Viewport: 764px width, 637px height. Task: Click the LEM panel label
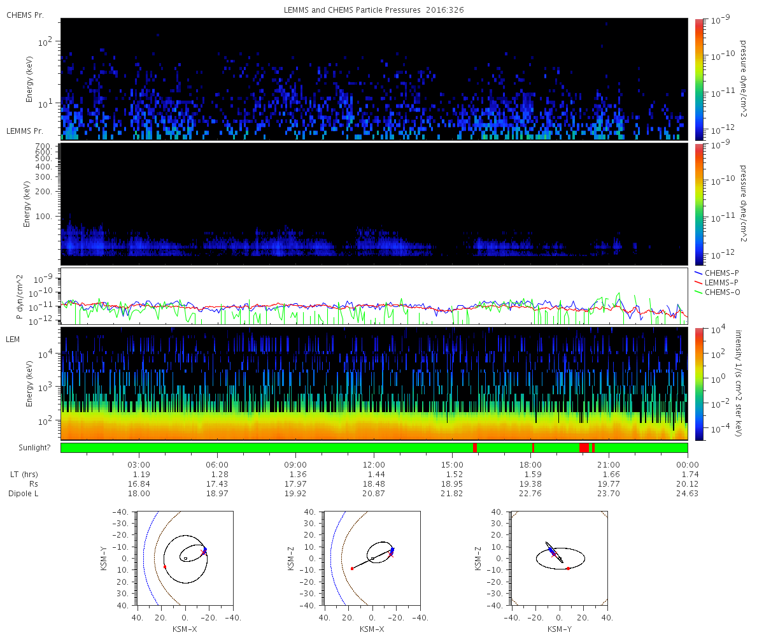[x=13, y=340]
